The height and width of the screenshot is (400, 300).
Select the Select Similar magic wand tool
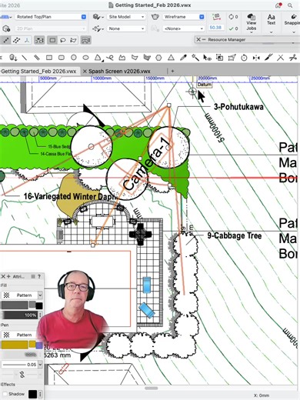(195, 58)
